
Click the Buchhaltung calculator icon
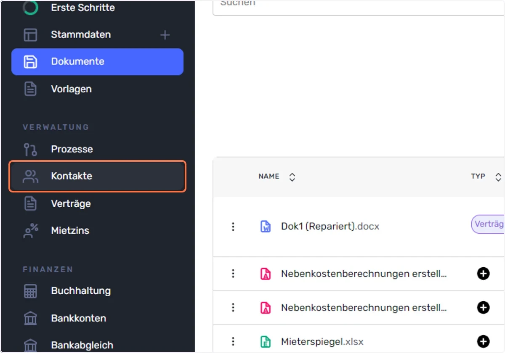(30, 291)
